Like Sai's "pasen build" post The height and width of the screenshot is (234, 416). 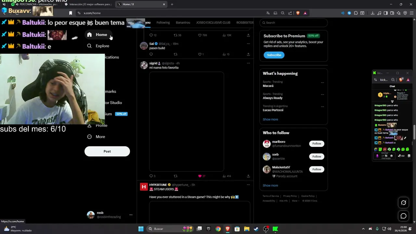click(x=200, y=54)
